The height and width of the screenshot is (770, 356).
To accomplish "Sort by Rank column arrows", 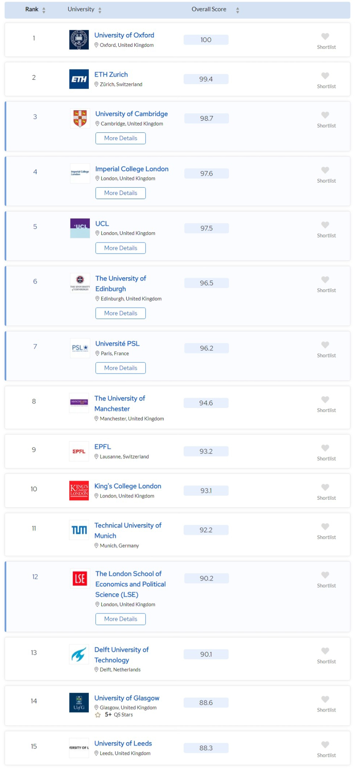I will tap(44, 10).
